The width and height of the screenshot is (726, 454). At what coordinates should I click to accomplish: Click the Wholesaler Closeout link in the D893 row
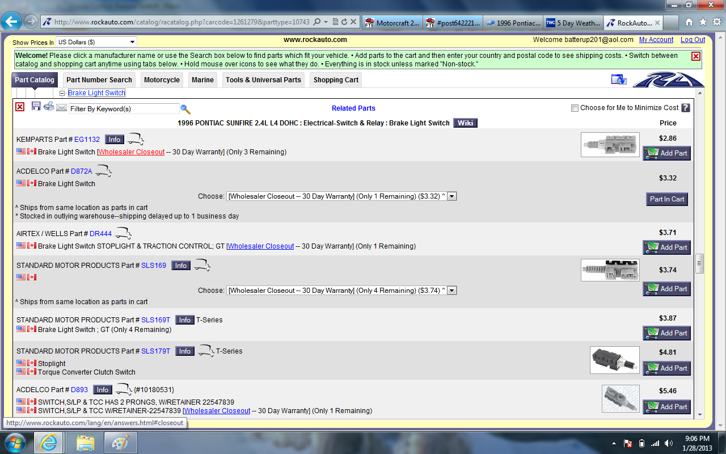pyautogui.click(x=217, y=411)
